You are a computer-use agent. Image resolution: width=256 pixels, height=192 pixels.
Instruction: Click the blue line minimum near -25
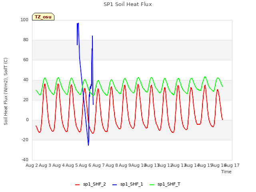tap(88, 145)
